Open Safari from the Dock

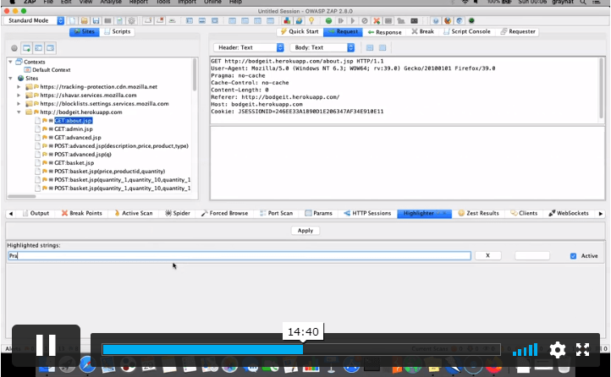(x=87, y=364)
